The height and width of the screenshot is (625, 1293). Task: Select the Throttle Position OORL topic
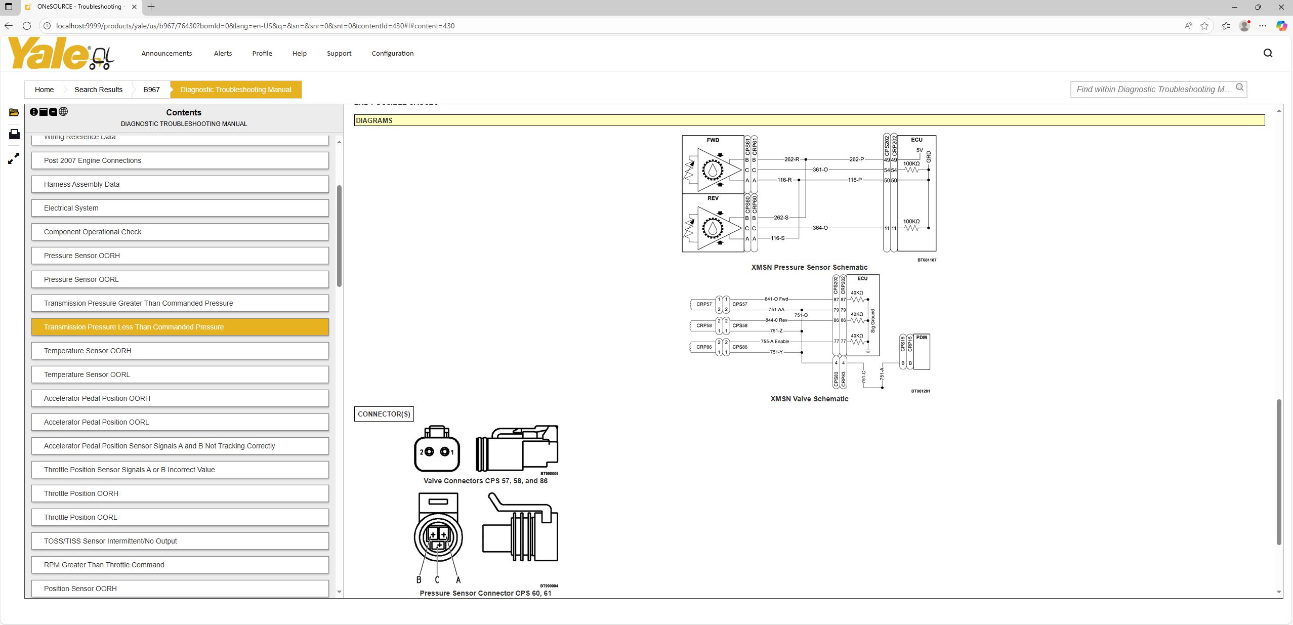tap(180, 517)
